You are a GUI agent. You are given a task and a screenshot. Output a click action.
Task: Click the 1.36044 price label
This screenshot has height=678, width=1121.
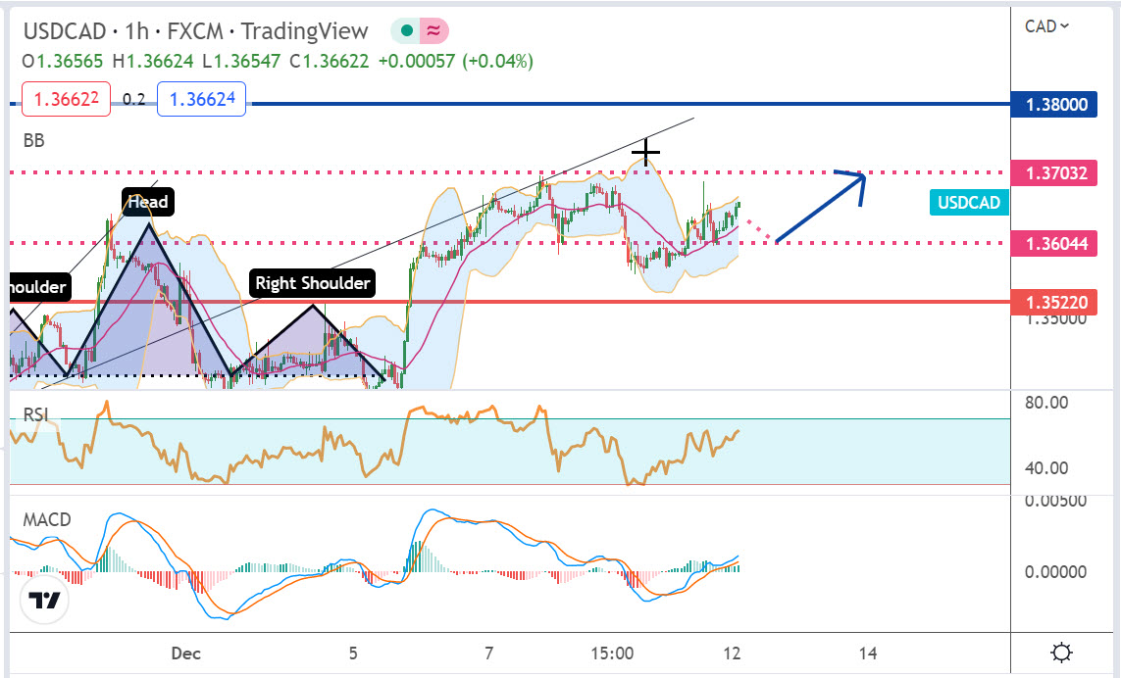pyautogui.click(x=1054, y=244)
